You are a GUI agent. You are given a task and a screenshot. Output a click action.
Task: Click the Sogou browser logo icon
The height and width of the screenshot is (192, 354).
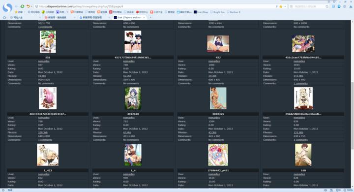pyautogui.click(x=7, y=7)
